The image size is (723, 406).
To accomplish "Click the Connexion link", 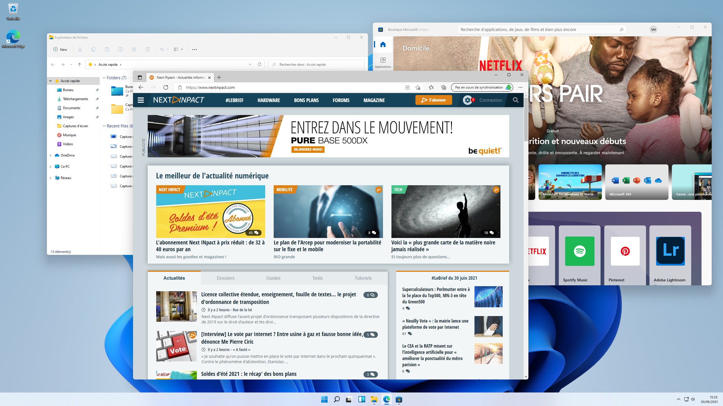I will click(491, 100).
